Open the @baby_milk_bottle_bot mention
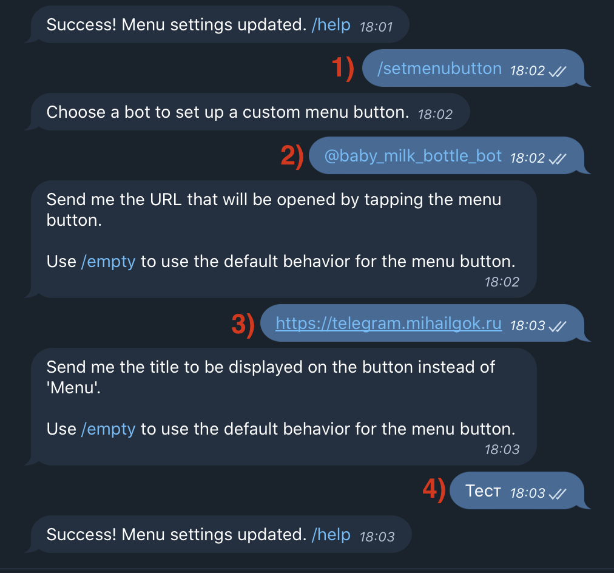Screen dimensions: 614x573 point(413,156)
